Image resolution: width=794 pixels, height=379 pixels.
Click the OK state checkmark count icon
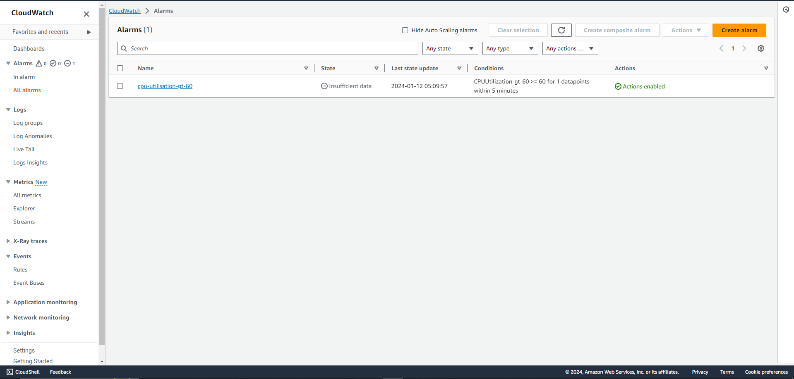pyautogui.click(x=53, y=63)
